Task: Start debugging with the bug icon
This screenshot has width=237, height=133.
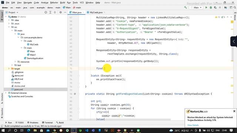Action: [211, 7]
